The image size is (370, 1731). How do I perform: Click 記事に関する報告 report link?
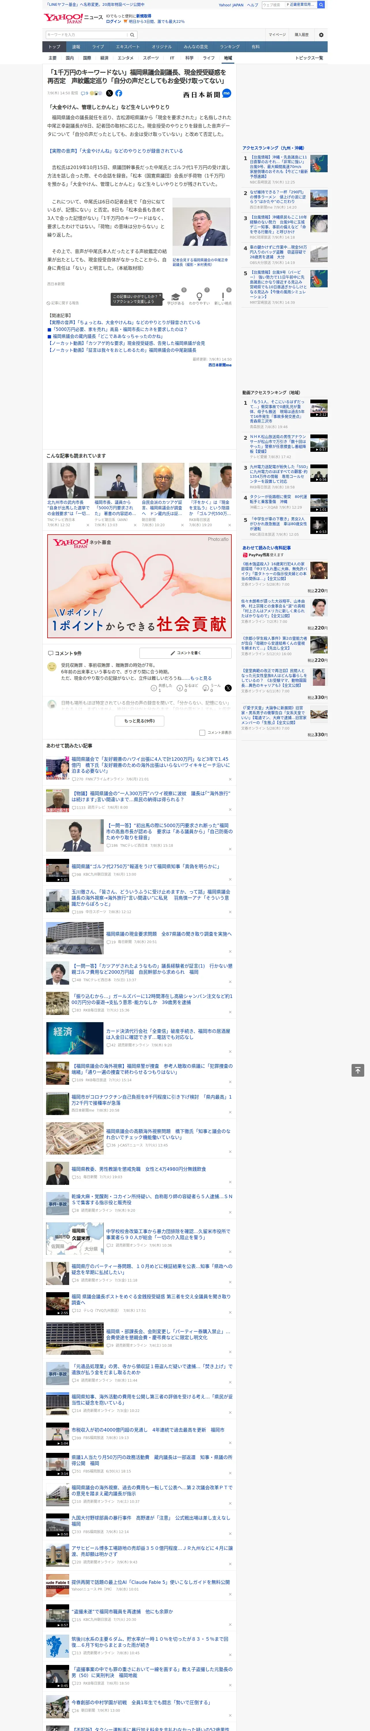point(63,303)
